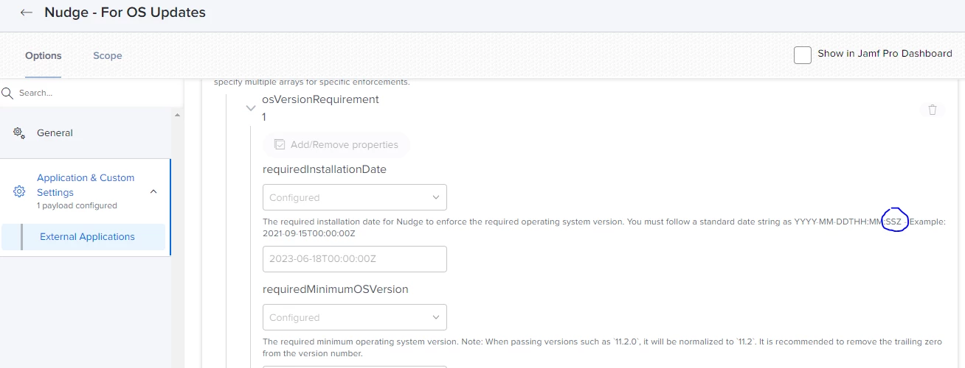
Task: Click the sidebar scrollbar up arrow
Action: pos(177,116)
